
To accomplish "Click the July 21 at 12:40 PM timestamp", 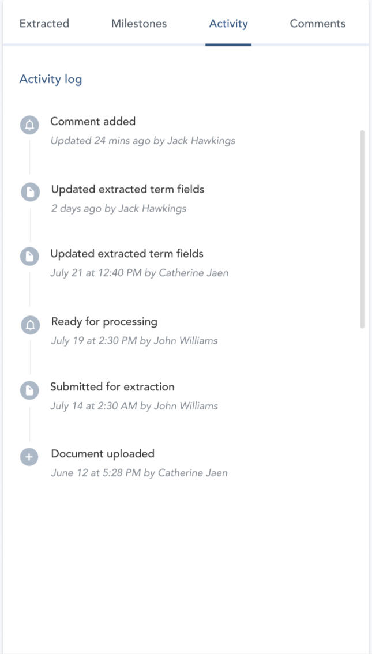I will coord(95,273).
